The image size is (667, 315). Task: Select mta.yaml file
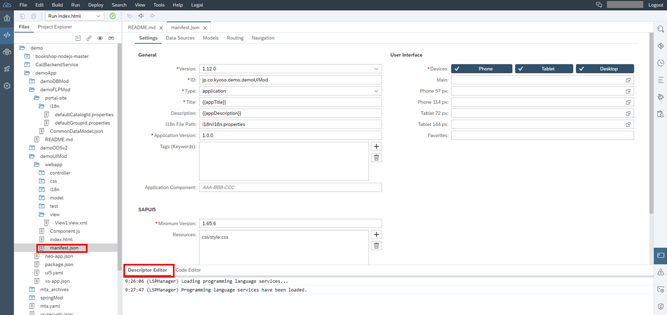[50, 306]
